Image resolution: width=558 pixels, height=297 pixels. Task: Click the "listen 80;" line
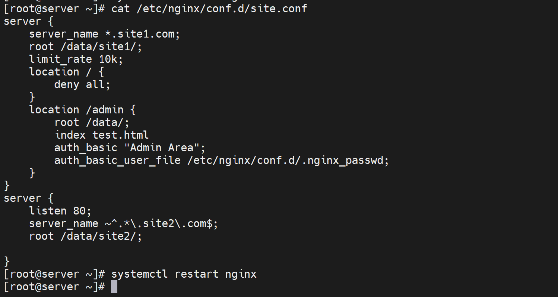click(x=60, y=211)
